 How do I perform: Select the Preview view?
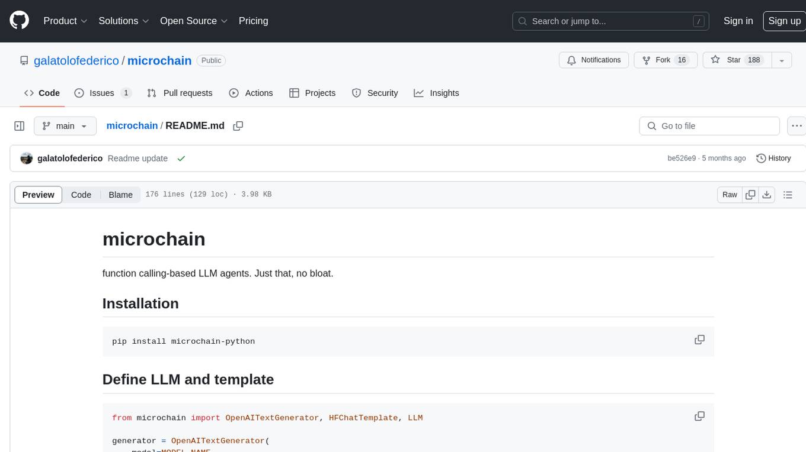pos(39,195)
